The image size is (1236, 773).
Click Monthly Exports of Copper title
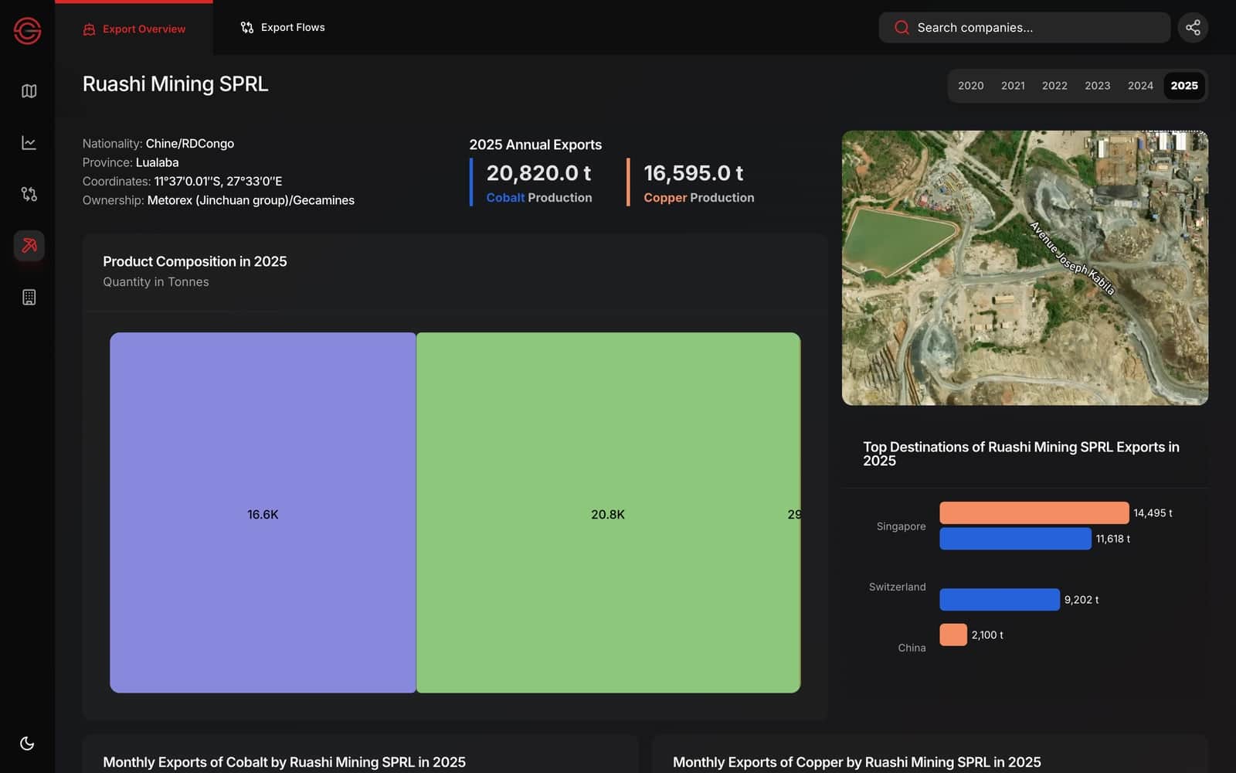tap(857, 762)
